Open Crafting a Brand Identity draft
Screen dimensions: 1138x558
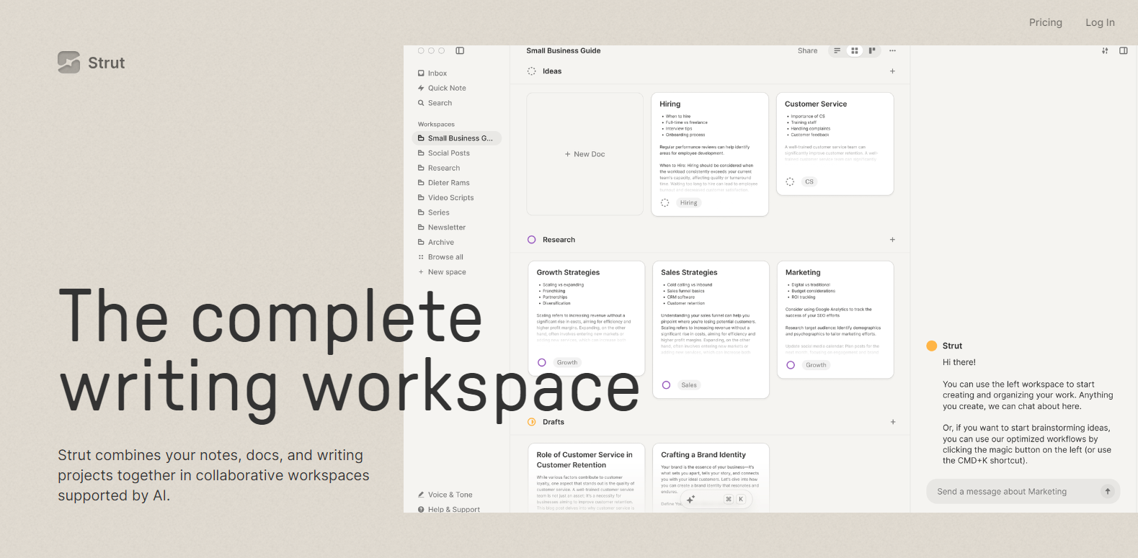[x=711, y=478]
